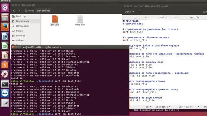The width and height of the screenshot is (207, 116).
Task: Switch to the text_file tab in gedit
Action: (194, 17)
